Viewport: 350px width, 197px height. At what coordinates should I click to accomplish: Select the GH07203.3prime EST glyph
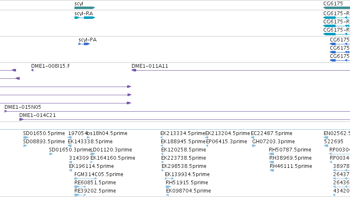pyautogui.click(x=254, y=146)
